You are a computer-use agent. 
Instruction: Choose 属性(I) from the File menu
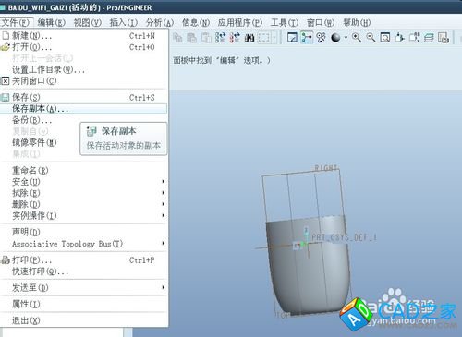coord(84,304)
